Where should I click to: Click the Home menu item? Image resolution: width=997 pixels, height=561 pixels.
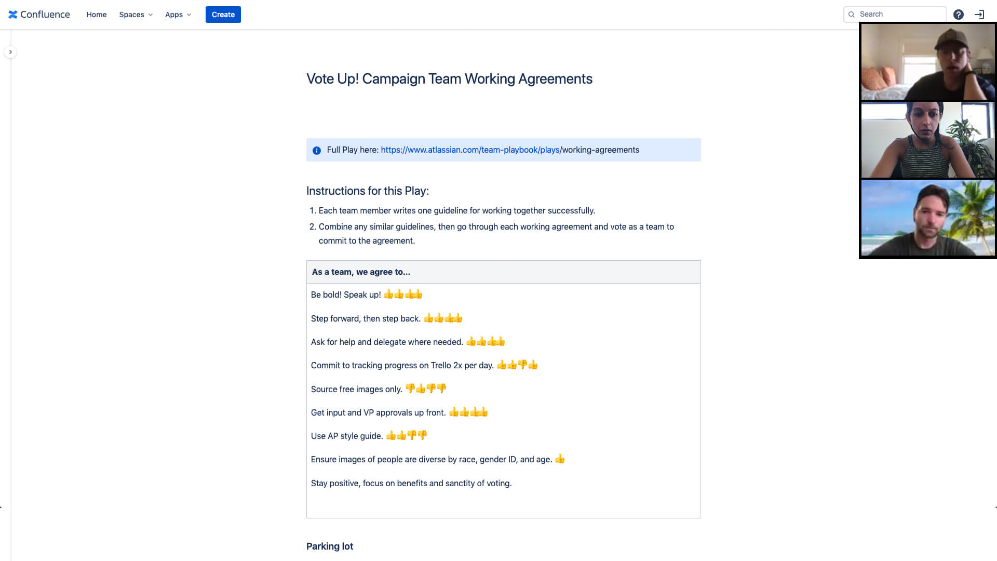pyautogui.click(x=97, y=15)
